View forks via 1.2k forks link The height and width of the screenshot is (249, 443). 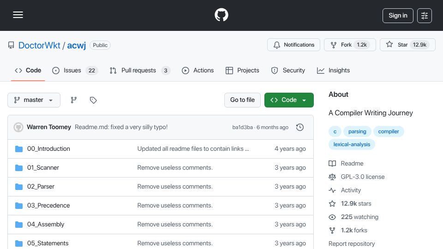pos(348,231)
